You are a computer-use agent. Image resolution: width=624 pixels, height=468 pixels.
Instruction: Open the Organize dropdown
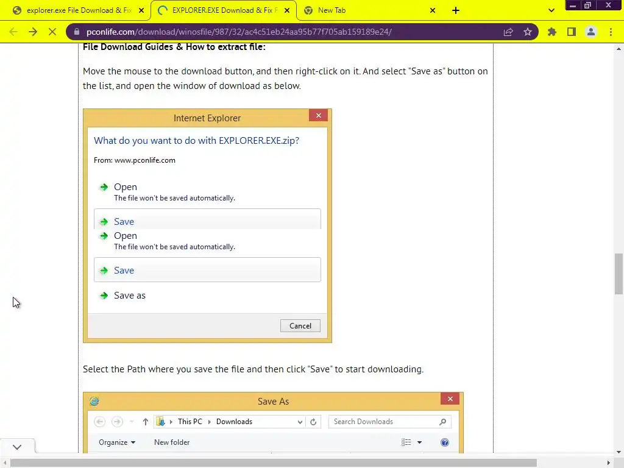tap(117, 442)
